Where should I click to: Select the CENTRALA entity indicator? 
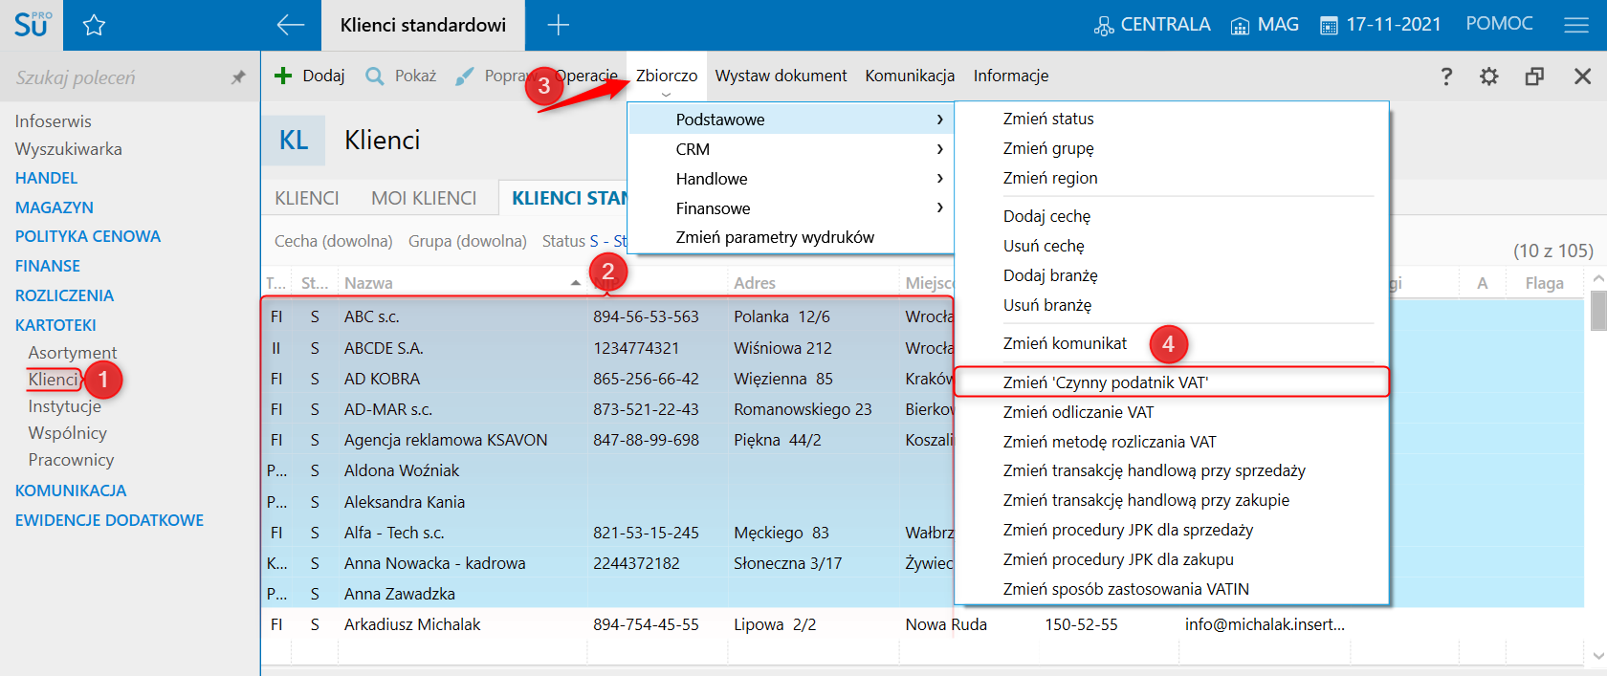coord(1153,25)
